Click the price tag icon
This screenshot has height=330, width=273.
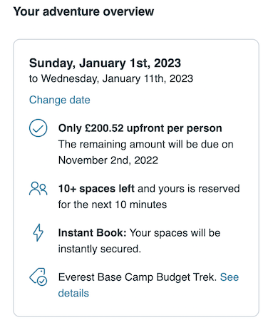(x=38, y=277)
